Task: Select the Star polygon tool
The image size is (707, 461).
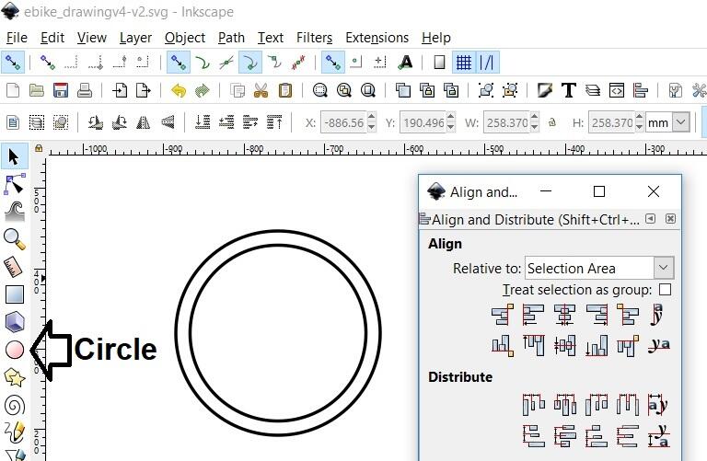Action: click(15, 377)
